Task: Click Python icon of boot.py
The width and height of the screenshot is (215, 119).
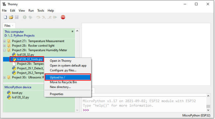Action: (x=9, y=93)
